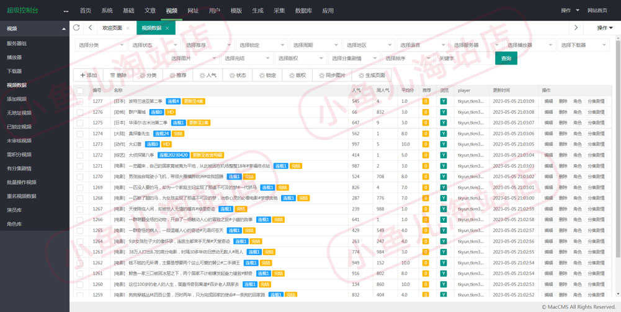Open the 选择状态 dropdown
The image size is (621, 312).
154,45
